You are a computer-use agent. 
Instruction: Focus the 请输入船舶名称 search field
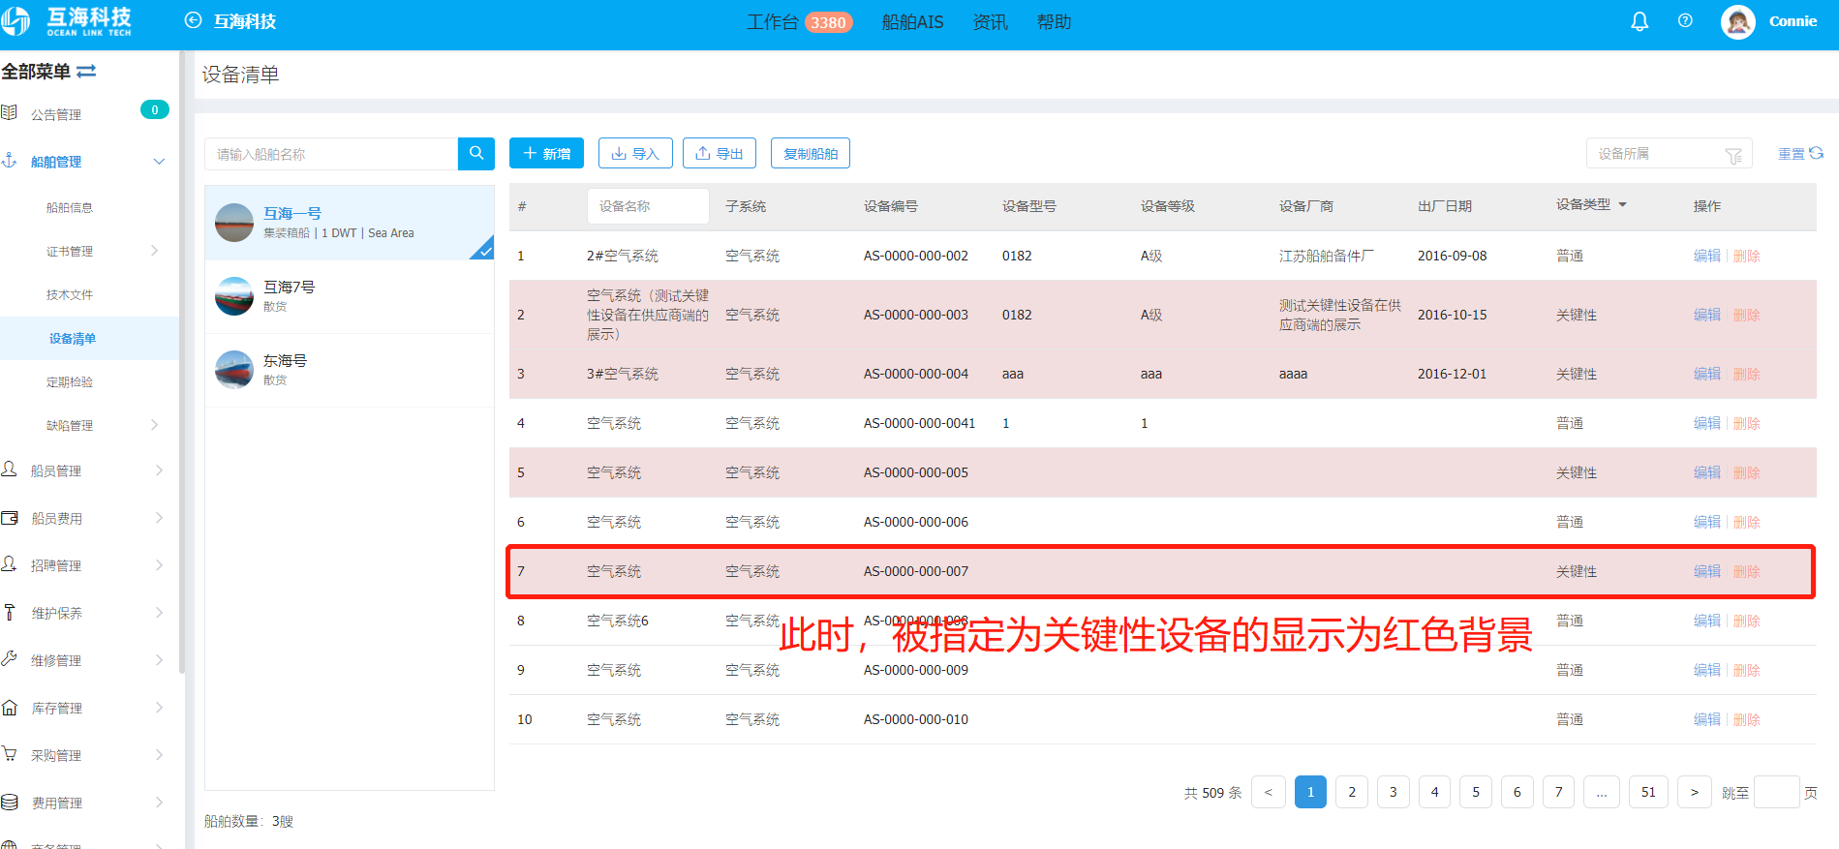(x=331, y=154)
